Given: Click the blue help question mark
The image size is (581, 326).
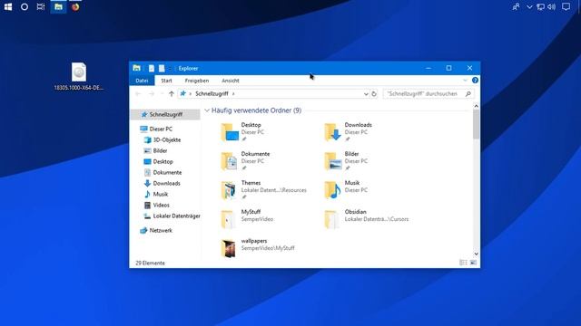Looking at the screenshot, I should pyautogui.click(x=475, y=81).
